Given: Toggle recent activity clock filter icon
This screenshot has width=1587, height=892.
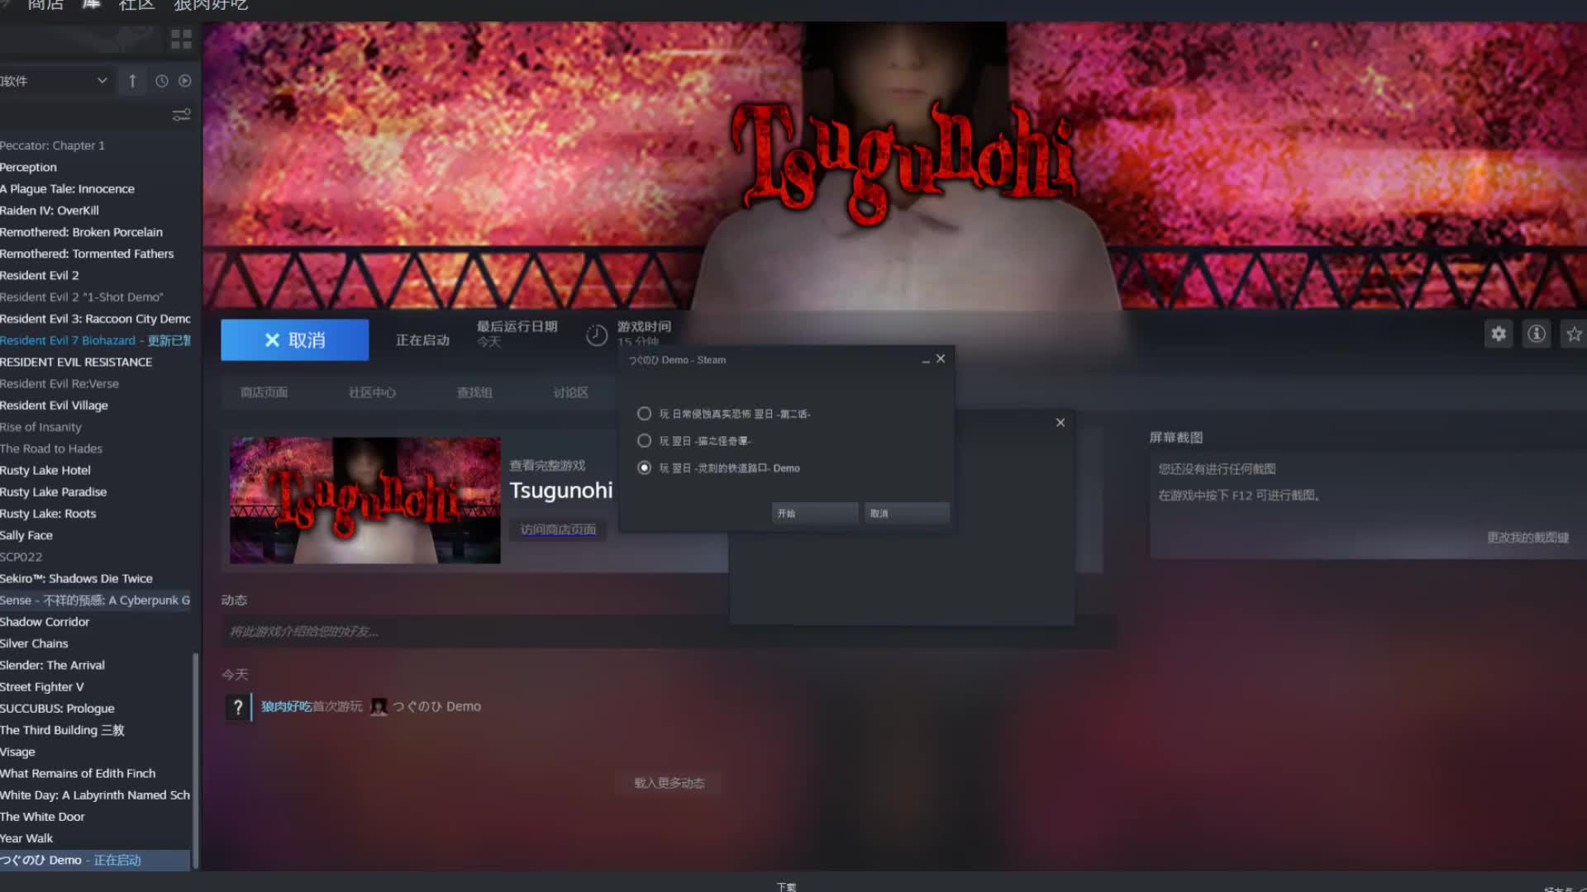Looking at the screenshot, I should pos(162,81).
